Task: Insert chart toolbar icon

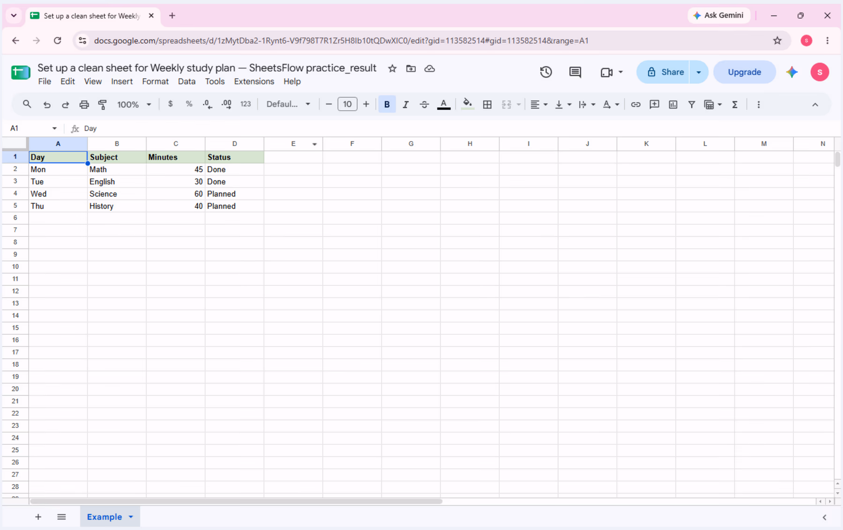Action: [x=673, y=104]
